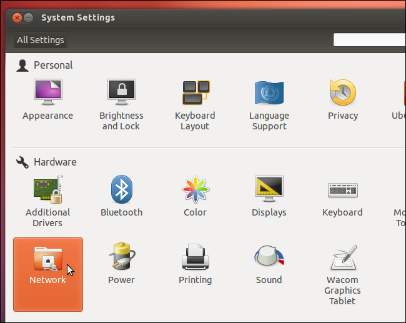Close the System Settings window
The height and width of the screenshot is (323, 406).
(17, 17)
